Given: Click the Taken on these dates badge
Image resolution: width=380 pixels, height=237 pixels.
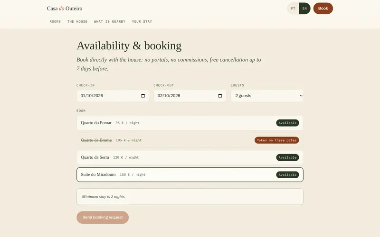Looking at the screenshot, I should pos(277,140).
